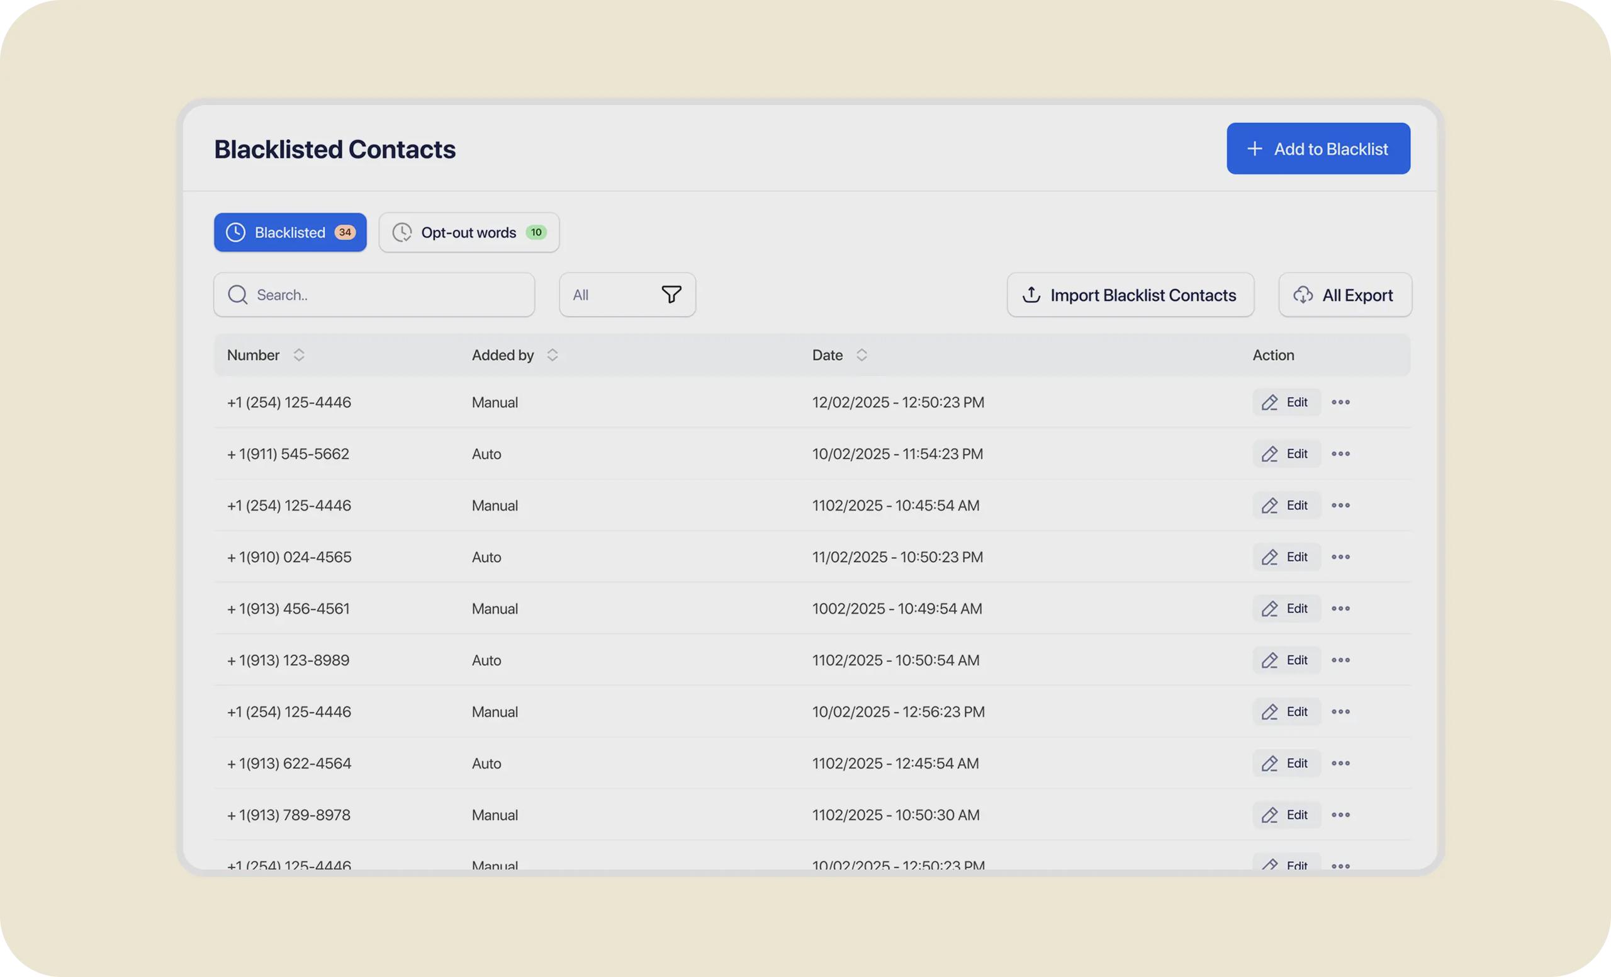The width and height of the screenshot is (1611, 977).
Task: Edit the 10/02/2025 12:56:23 PM entry
Action: [1286, 711]
